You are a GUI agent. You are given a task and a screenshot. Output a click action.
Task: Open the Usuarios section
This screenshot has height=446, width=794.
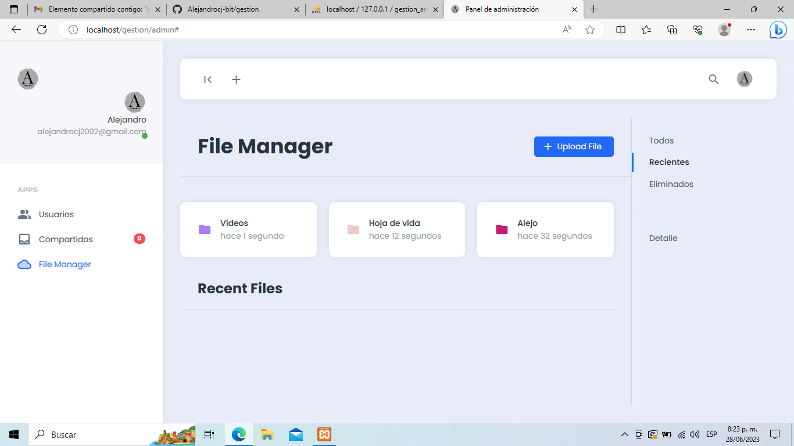(56, 214)
